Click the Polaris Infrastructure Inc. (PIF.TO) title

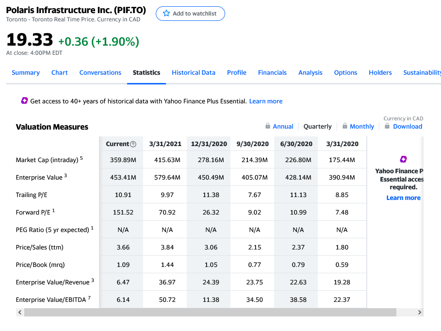(x=76, y=10)
